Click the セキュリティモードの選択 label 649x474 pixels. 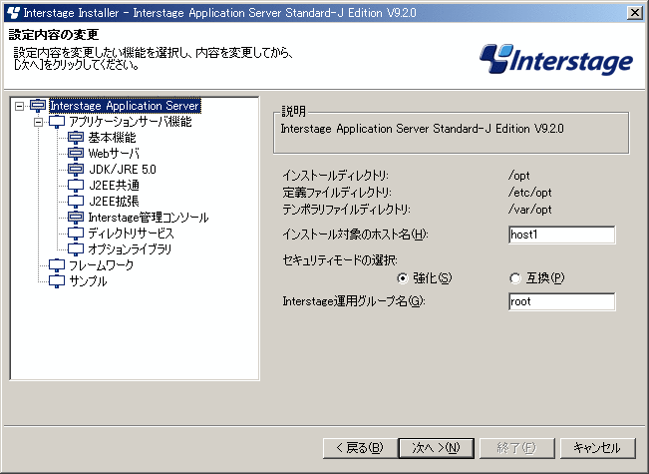340,260
